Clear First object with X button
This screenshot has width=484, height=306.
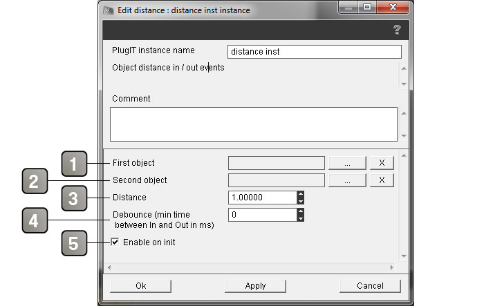point(382,163)
